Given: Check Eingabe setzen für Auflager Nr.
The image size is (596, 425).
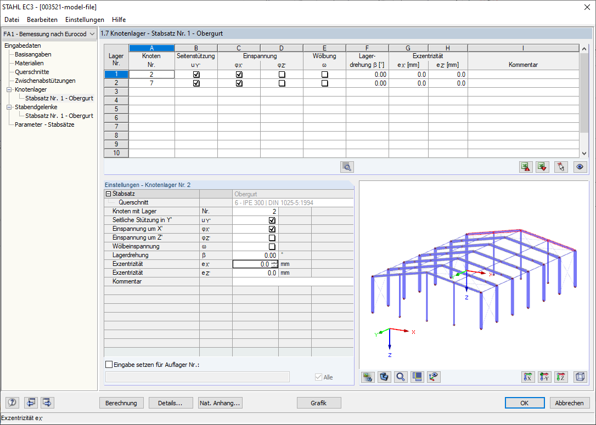Looking at the screenshot, I should pyautogui.click(x=108, y=364).
